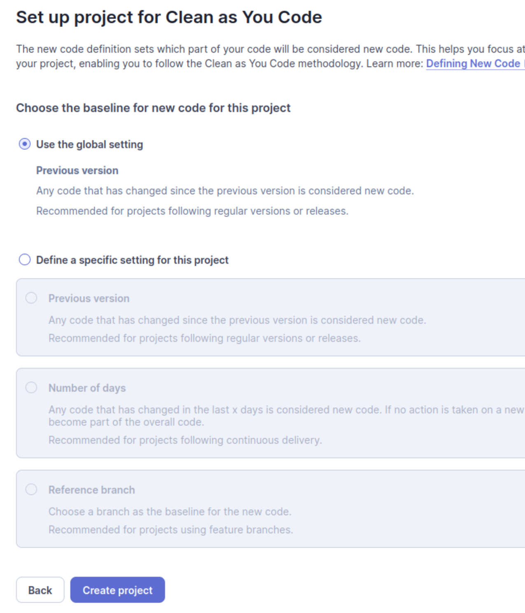Select the Previous version radio in the card

tap(31, 298)
